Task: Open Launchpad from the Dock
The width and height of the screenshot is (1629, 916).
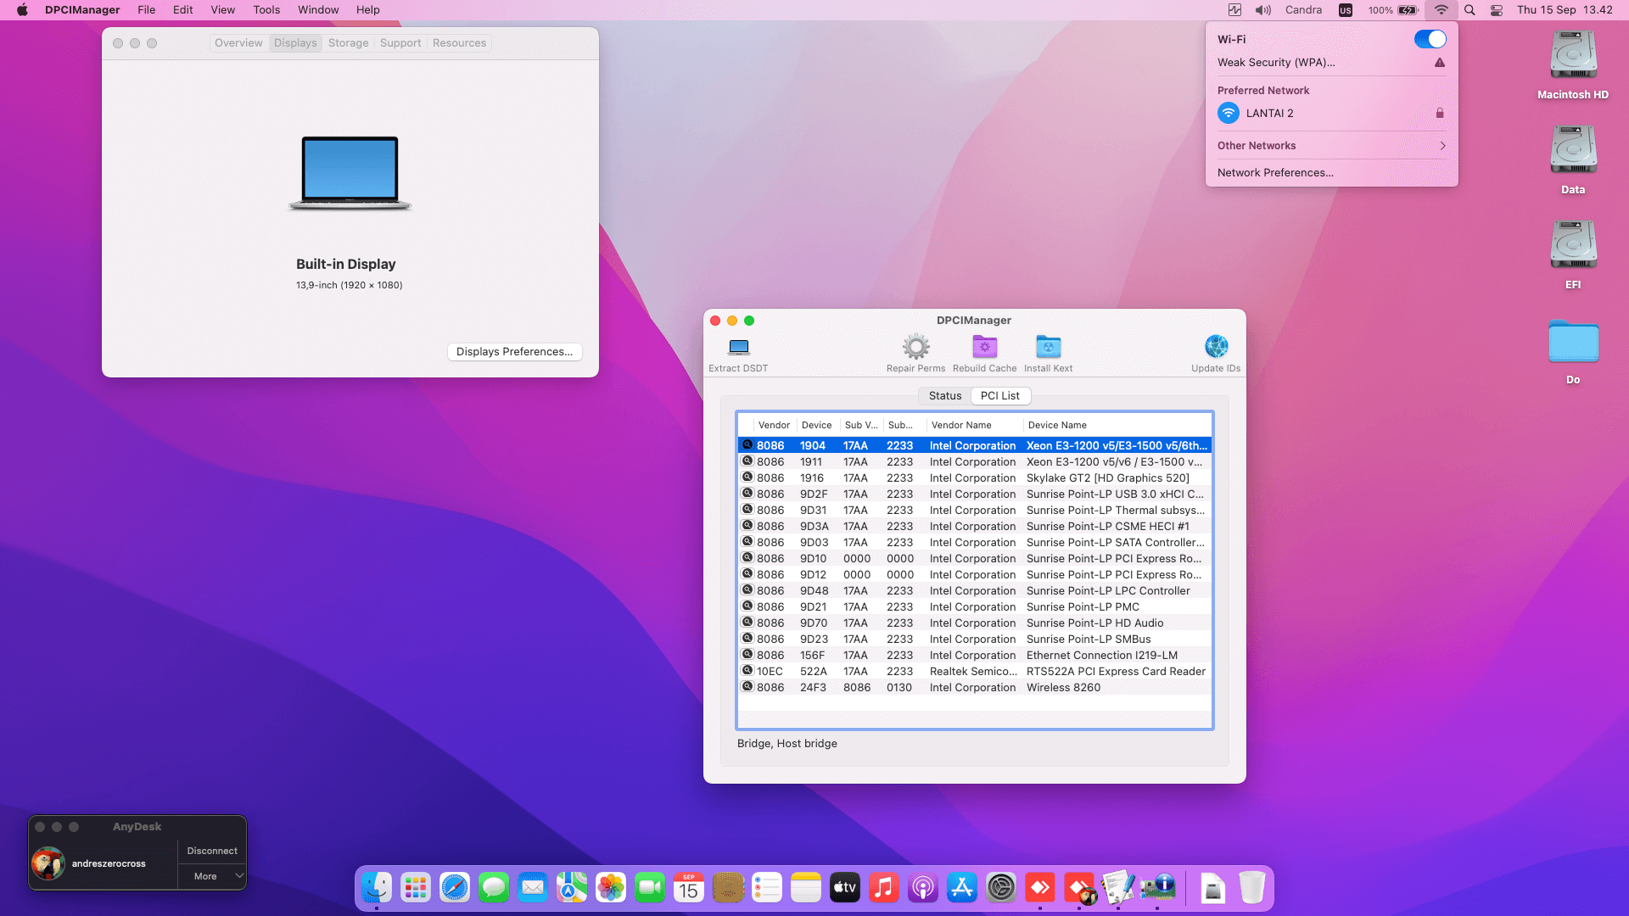Action: (416, 888)
